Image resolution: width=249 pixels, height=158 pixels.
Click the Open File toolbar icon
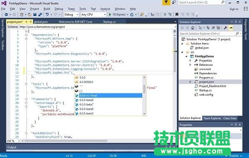click(x=30, y=15)
